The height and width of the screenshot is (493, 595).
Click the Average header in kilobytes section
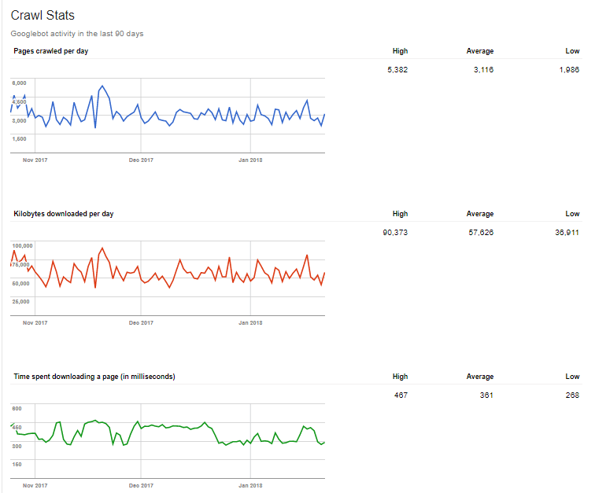(480, 214)
